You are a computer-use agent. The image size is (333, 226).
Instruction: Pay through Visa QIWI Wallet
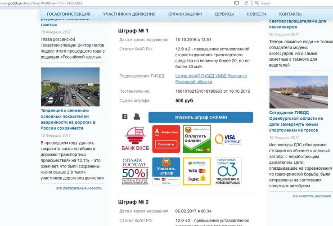(228, 140)
